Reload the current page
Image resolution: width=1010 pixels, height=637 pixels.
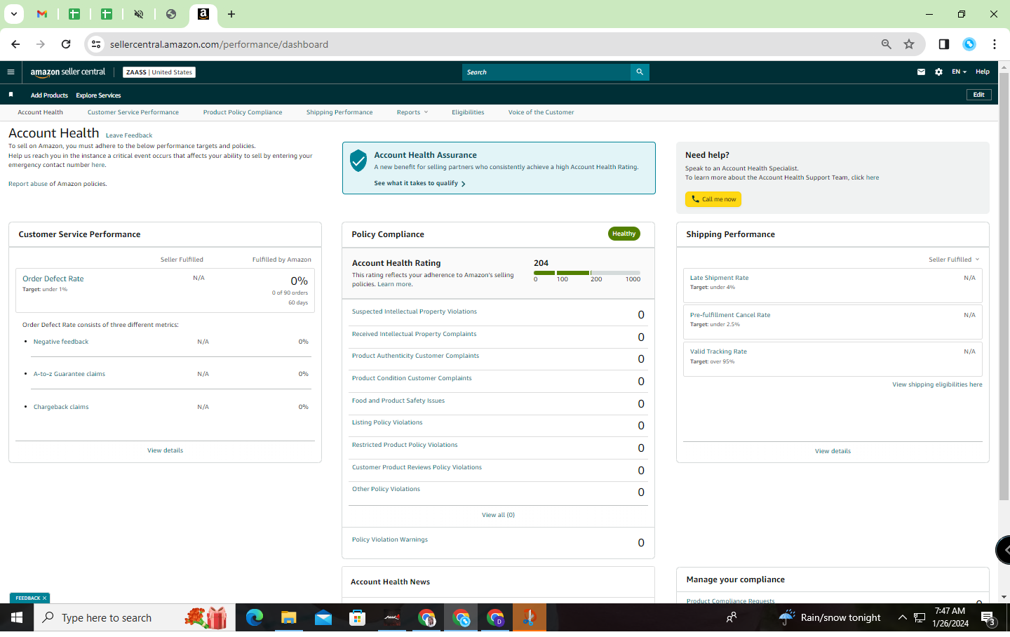[x=66, y=44]
